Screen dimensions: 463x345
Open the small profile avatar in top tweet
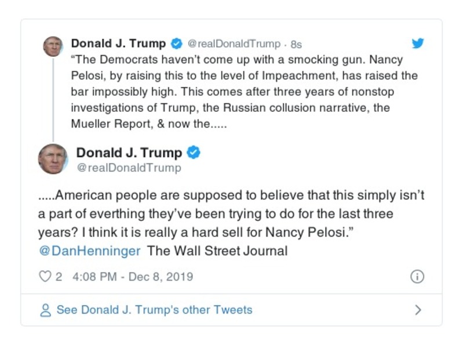(53, 46)
